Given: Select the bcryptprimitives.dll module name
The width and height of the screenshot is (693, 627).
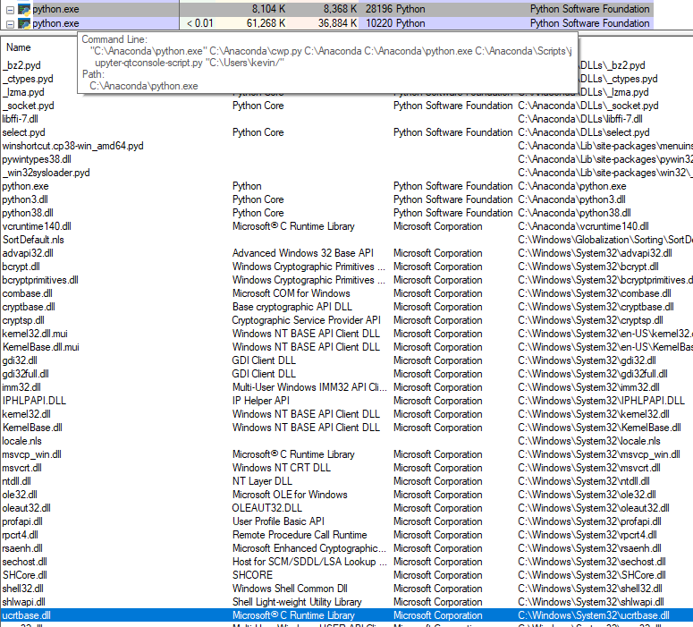Looking at the screenshot, I should [x=40, y=280].
